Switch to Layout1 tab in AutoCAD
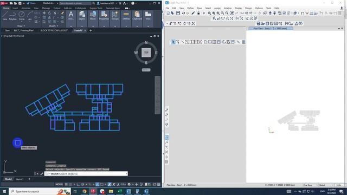 pyautogui.click(x=20, y=179)
